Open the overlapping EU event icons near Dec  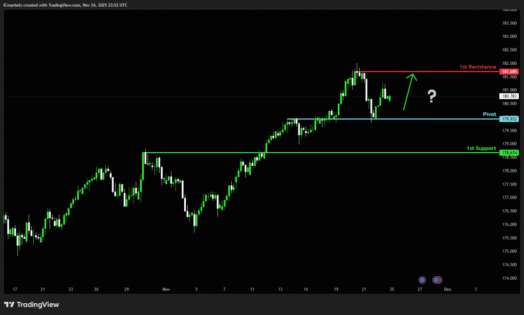[437, 280]
